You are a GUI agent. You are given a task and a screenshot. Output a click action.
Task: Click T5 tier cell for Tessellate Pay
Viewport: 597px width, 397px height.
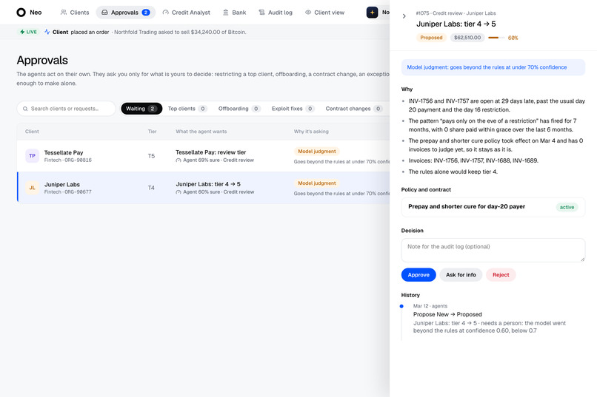[151, 156]
